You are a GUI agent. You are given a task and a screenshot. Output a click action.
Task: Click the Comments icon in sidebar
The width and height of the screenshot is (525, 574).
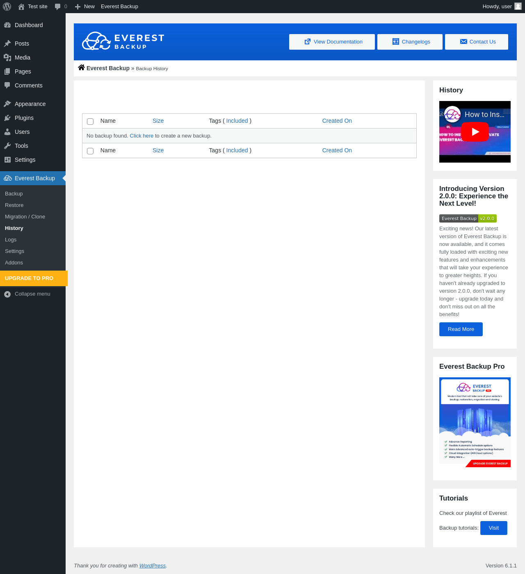click(x=7, y=85)
